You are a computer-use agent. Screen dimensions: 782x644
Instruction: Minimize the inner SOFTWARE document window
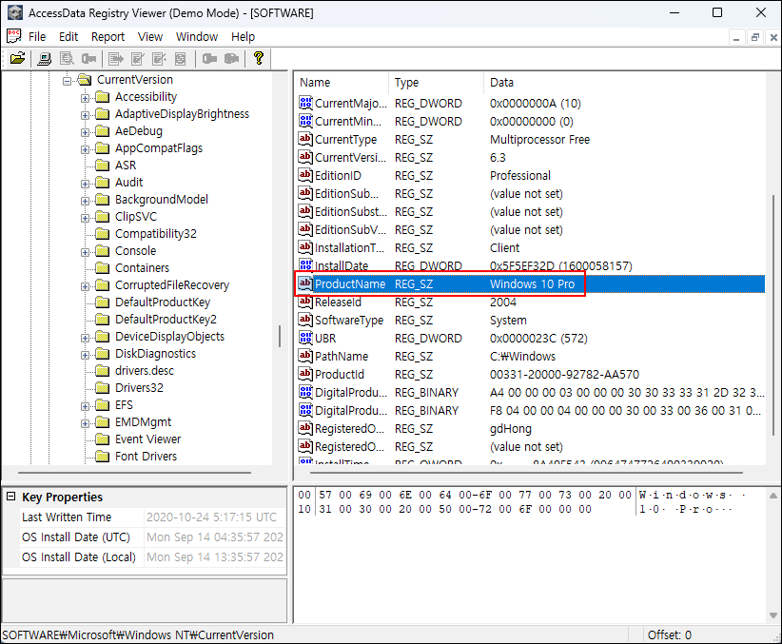(736, 37)
